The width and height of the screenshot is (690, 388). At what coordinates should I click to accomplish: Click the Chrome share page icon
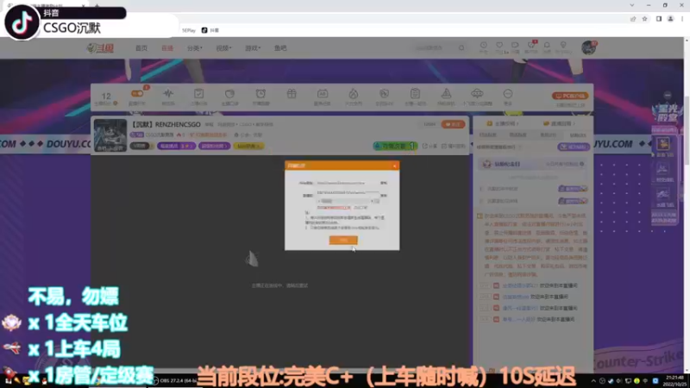(633, 19)
